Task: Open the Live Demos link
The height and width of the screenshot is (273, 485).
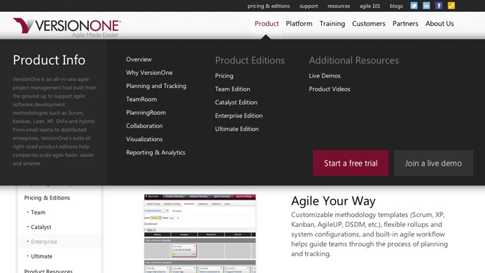Action: pyautogui.click(x=325, y=76)
